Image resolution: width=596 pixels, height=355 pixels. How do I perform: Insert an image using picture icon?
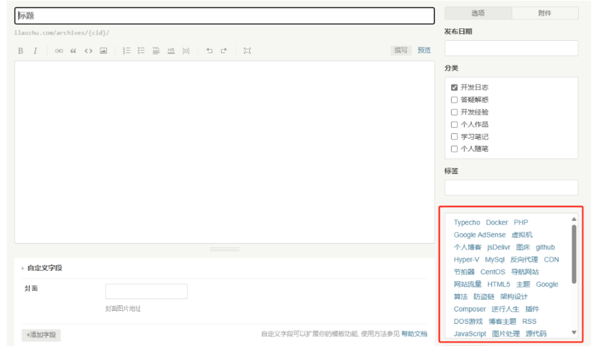104,51
